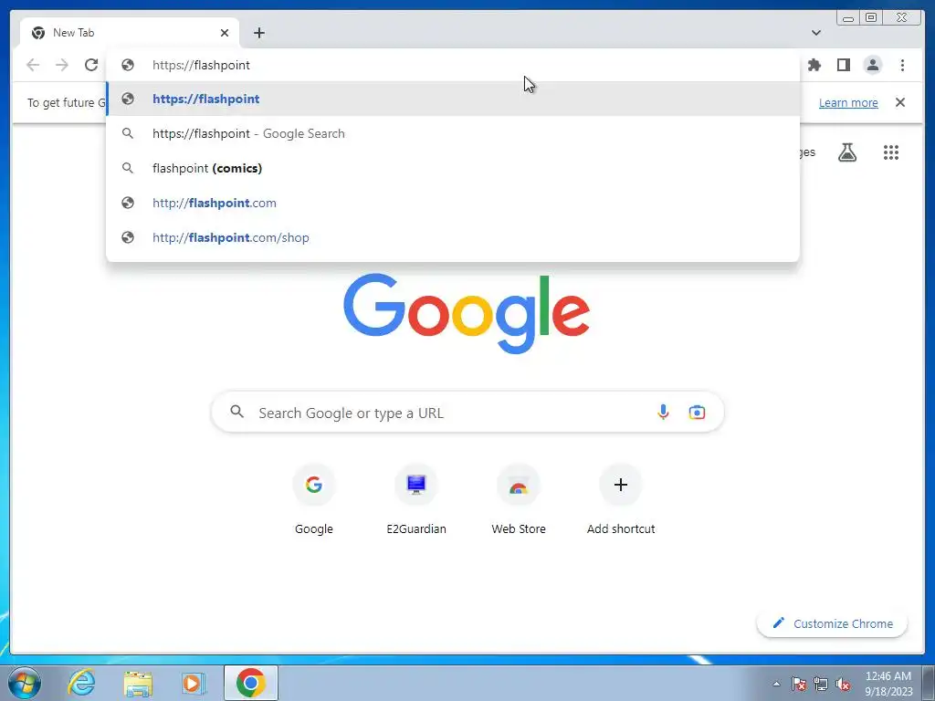Click the forward navigation arrow

62,65
